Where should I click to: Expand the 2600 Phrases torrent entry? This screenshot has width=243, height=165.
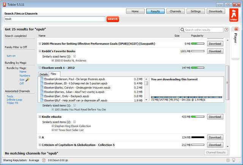[40, 44]
